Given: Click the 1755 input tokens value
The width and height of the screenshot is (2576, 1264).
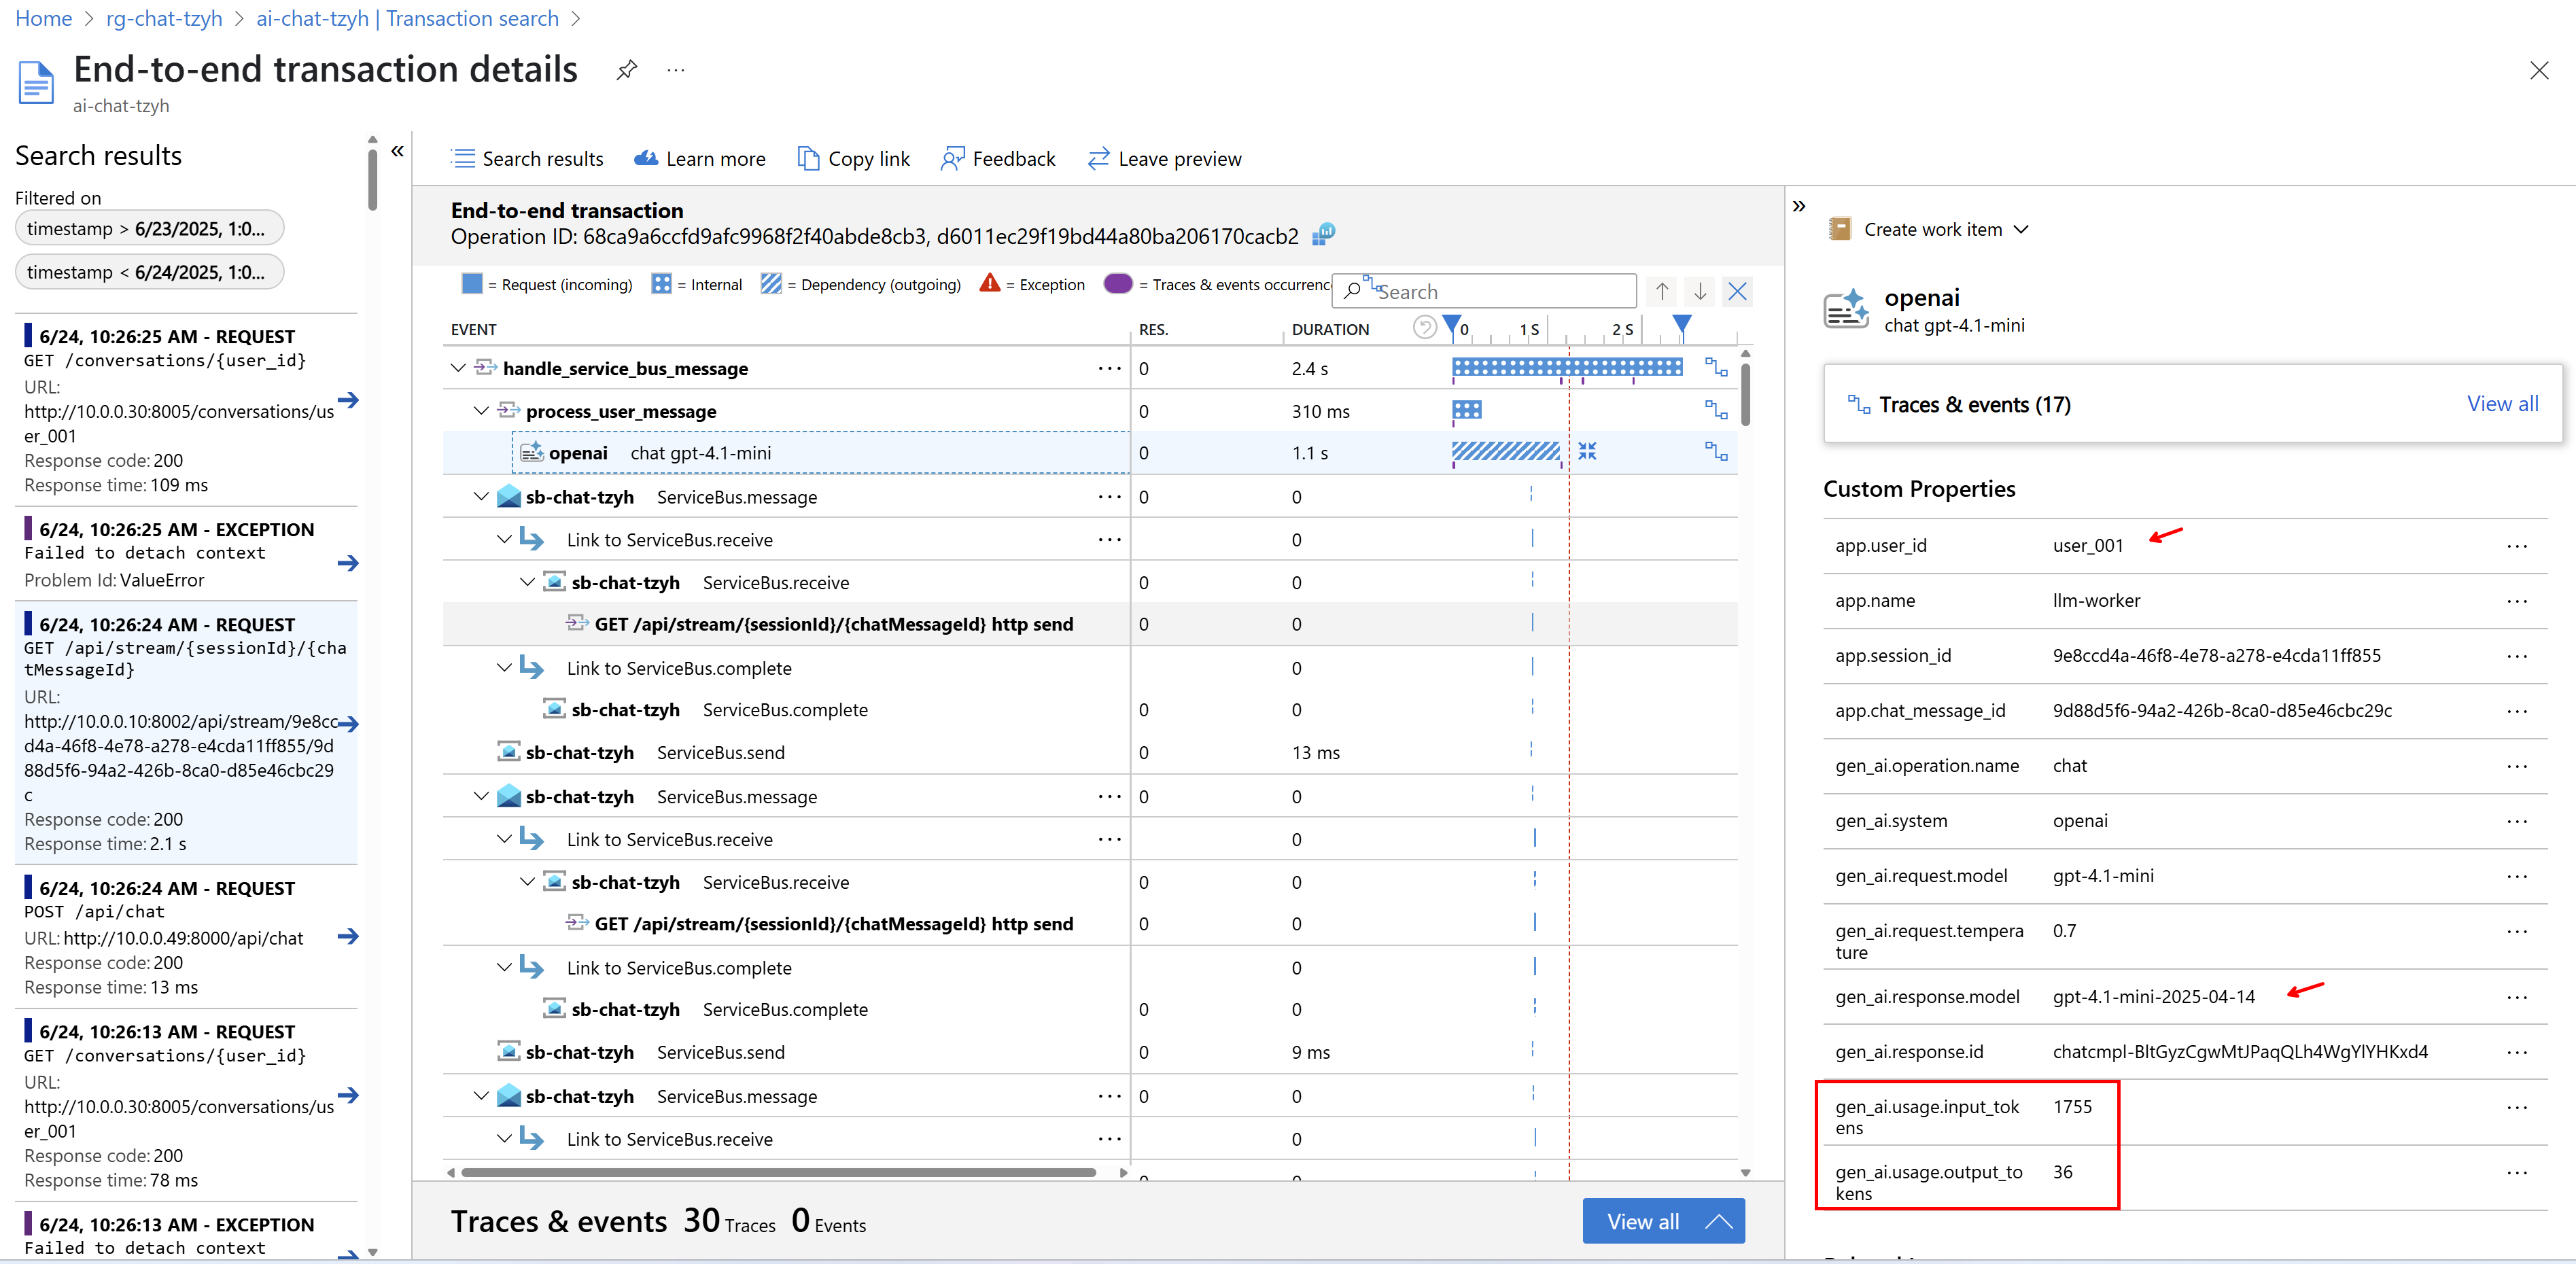Looking at the screenshot, I should pyautogui.click(x=2072, y=1106).
